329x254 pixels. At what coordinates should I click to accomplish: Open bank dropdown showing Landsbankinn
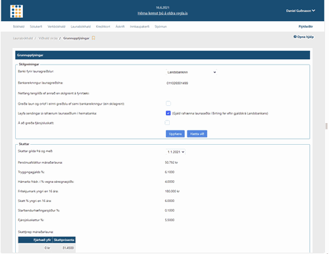pos(191,72)
